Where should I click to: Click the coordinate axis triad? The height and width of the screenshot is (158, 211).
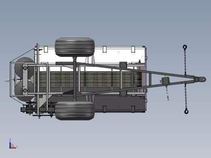point(13,144)
